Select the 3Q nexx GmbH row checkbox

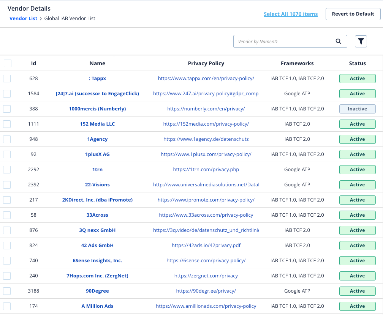click(x=7, y=230)
